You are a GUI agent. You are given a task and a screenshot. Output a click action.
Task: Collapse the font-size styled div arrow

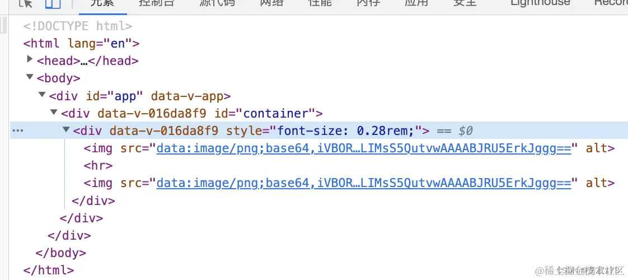click(66, 130)
